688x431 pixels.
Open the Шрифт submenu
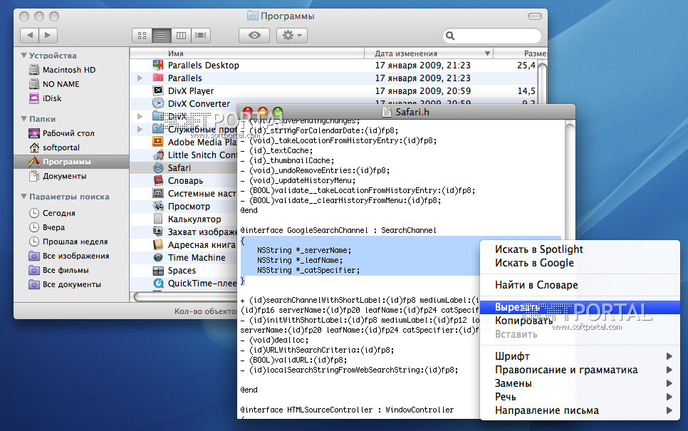click(580, 356)
